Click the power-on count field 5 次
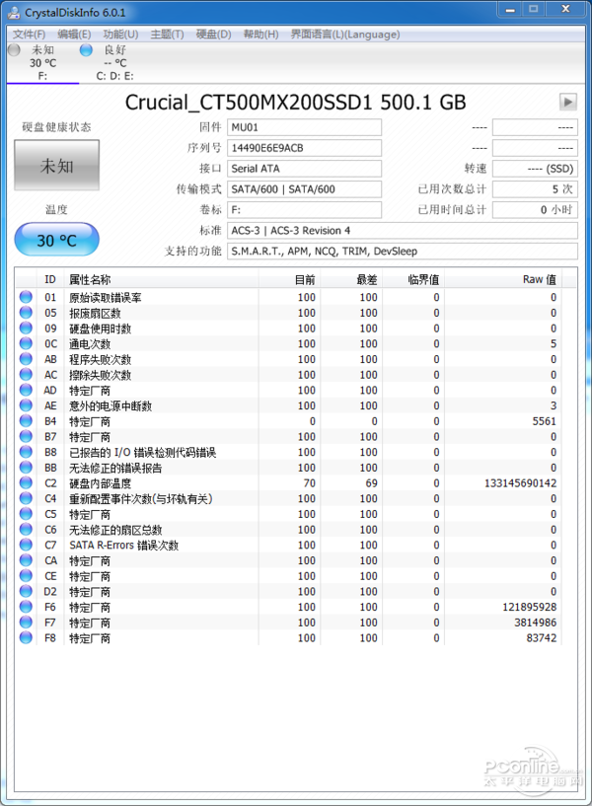 pyautogui.click(x=535, y=189)
